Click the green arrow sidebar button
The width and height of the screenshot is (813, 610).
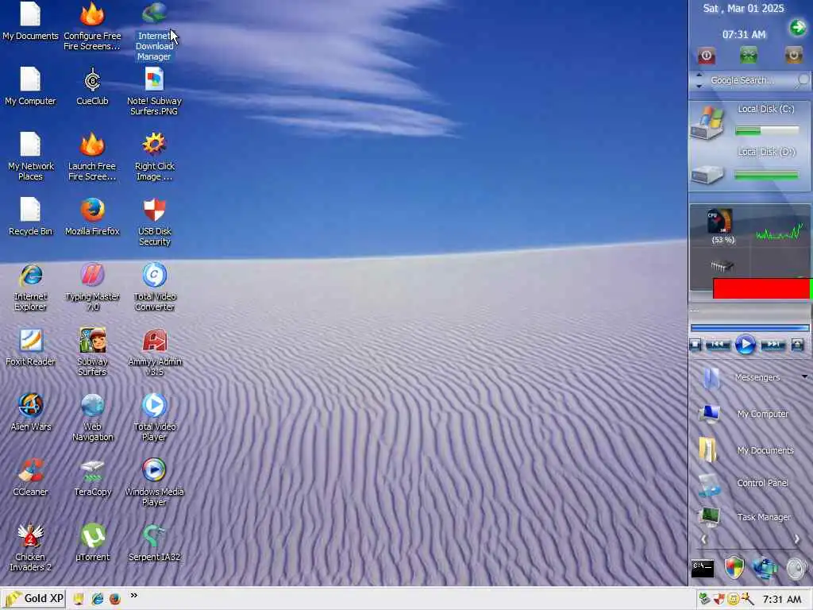tap(797, 27)
